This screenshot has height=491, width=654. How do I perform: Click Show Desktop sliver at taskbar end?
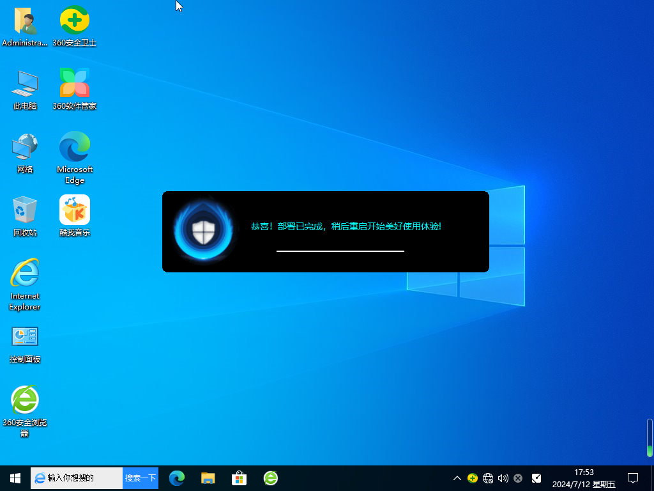click(x=652, y=478)
